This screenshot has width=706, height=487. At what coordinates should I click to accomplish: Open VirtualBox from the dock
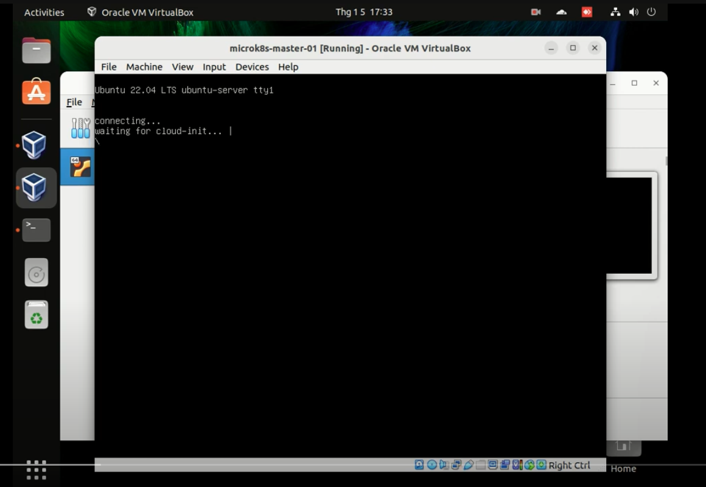(x=36, y=145)
